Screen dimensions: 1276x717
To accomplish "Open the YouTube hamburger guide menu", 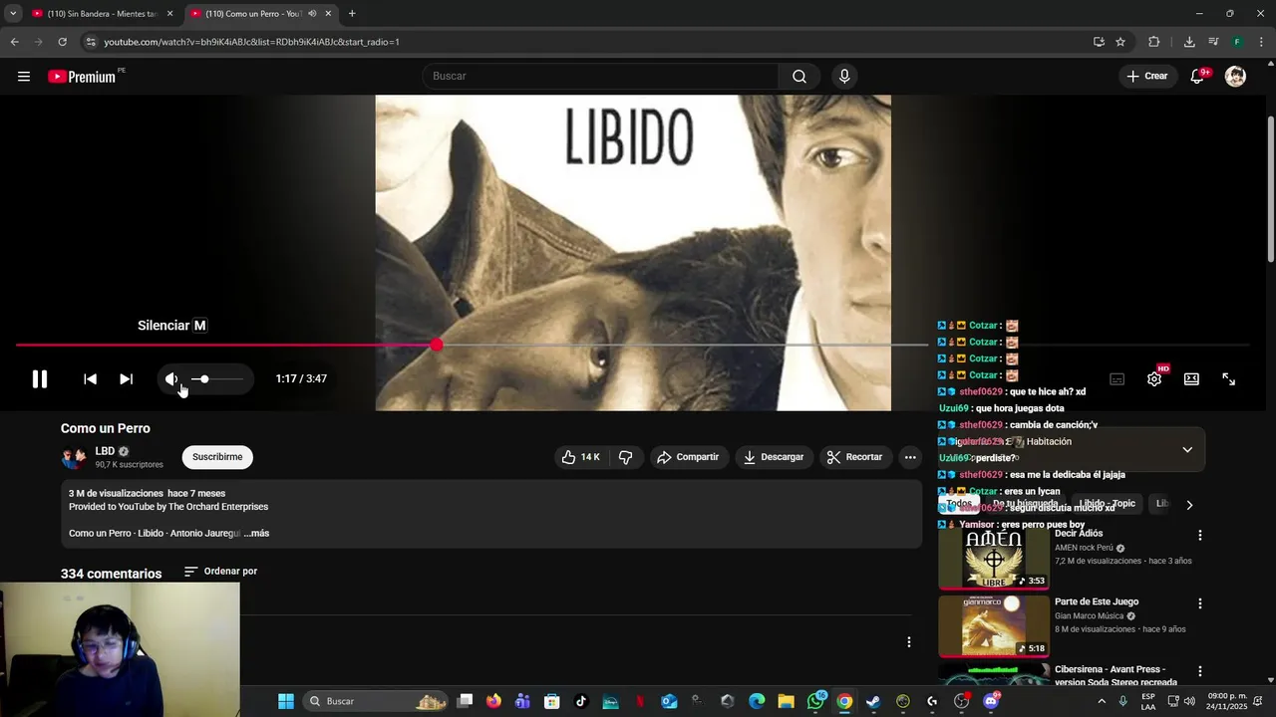I will pos(24,77).
